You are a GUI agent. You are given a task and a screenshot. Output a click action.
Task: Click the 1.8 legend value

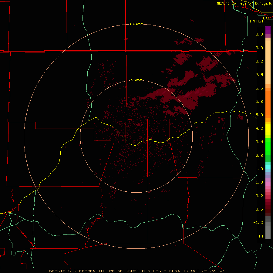tap(259, 169)
